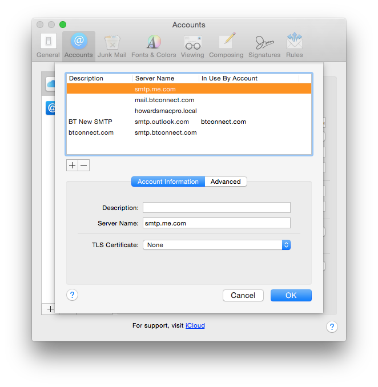Click the OK button
Viewport: 378px width, 387px height.
tap(291, 295)
